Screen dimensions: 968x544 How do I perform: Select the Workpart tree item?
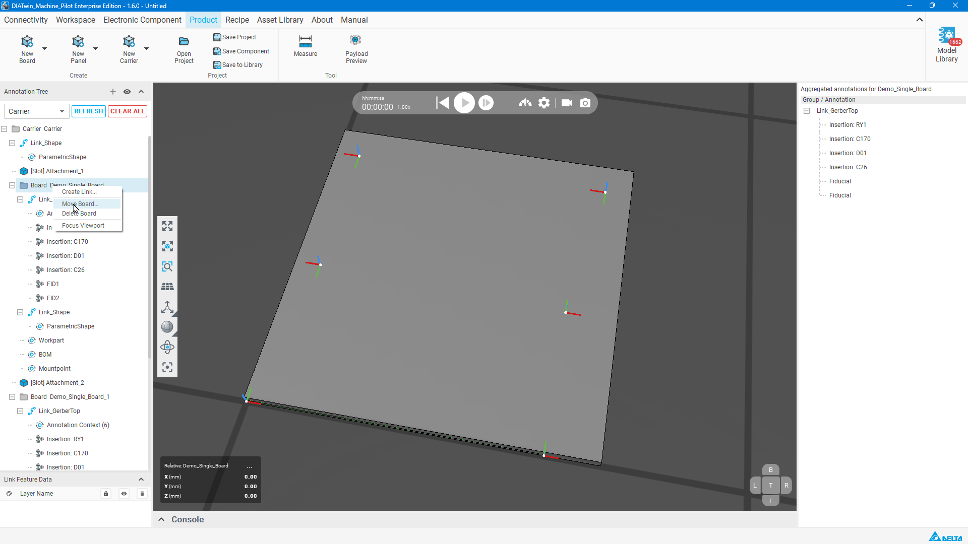coord(51,341)
